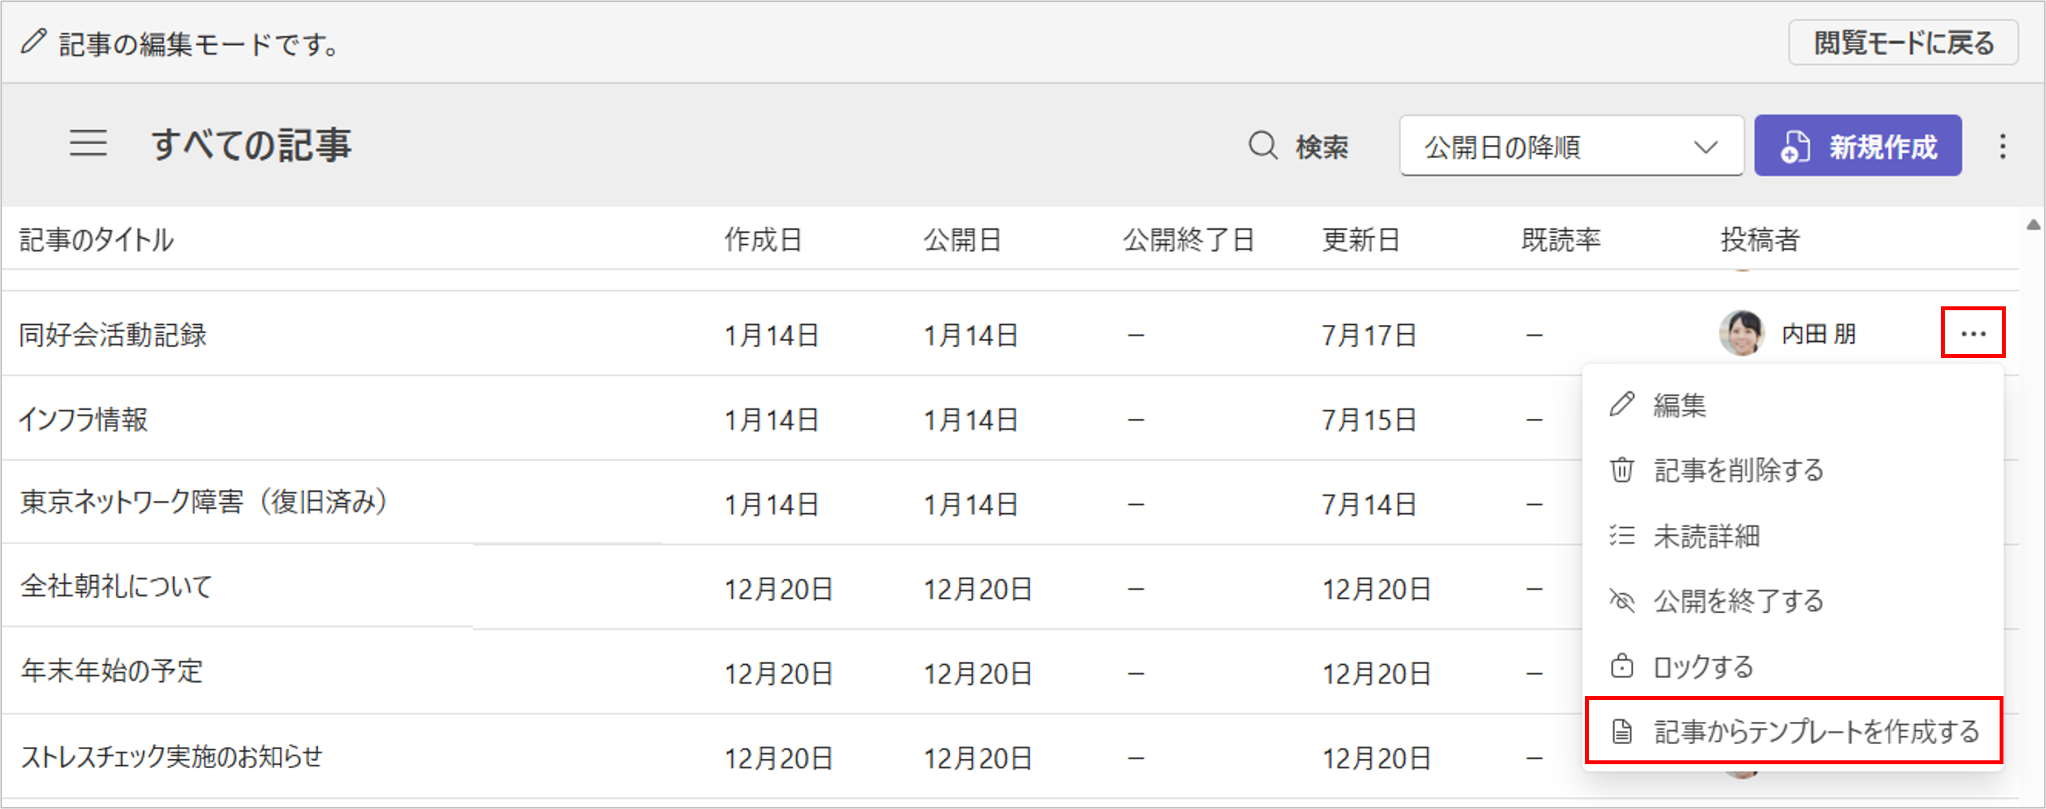This screenshot has width=2046, height=809.
Task: Choose 記事からテンプレートを作成する
Action: [1793, 731]
